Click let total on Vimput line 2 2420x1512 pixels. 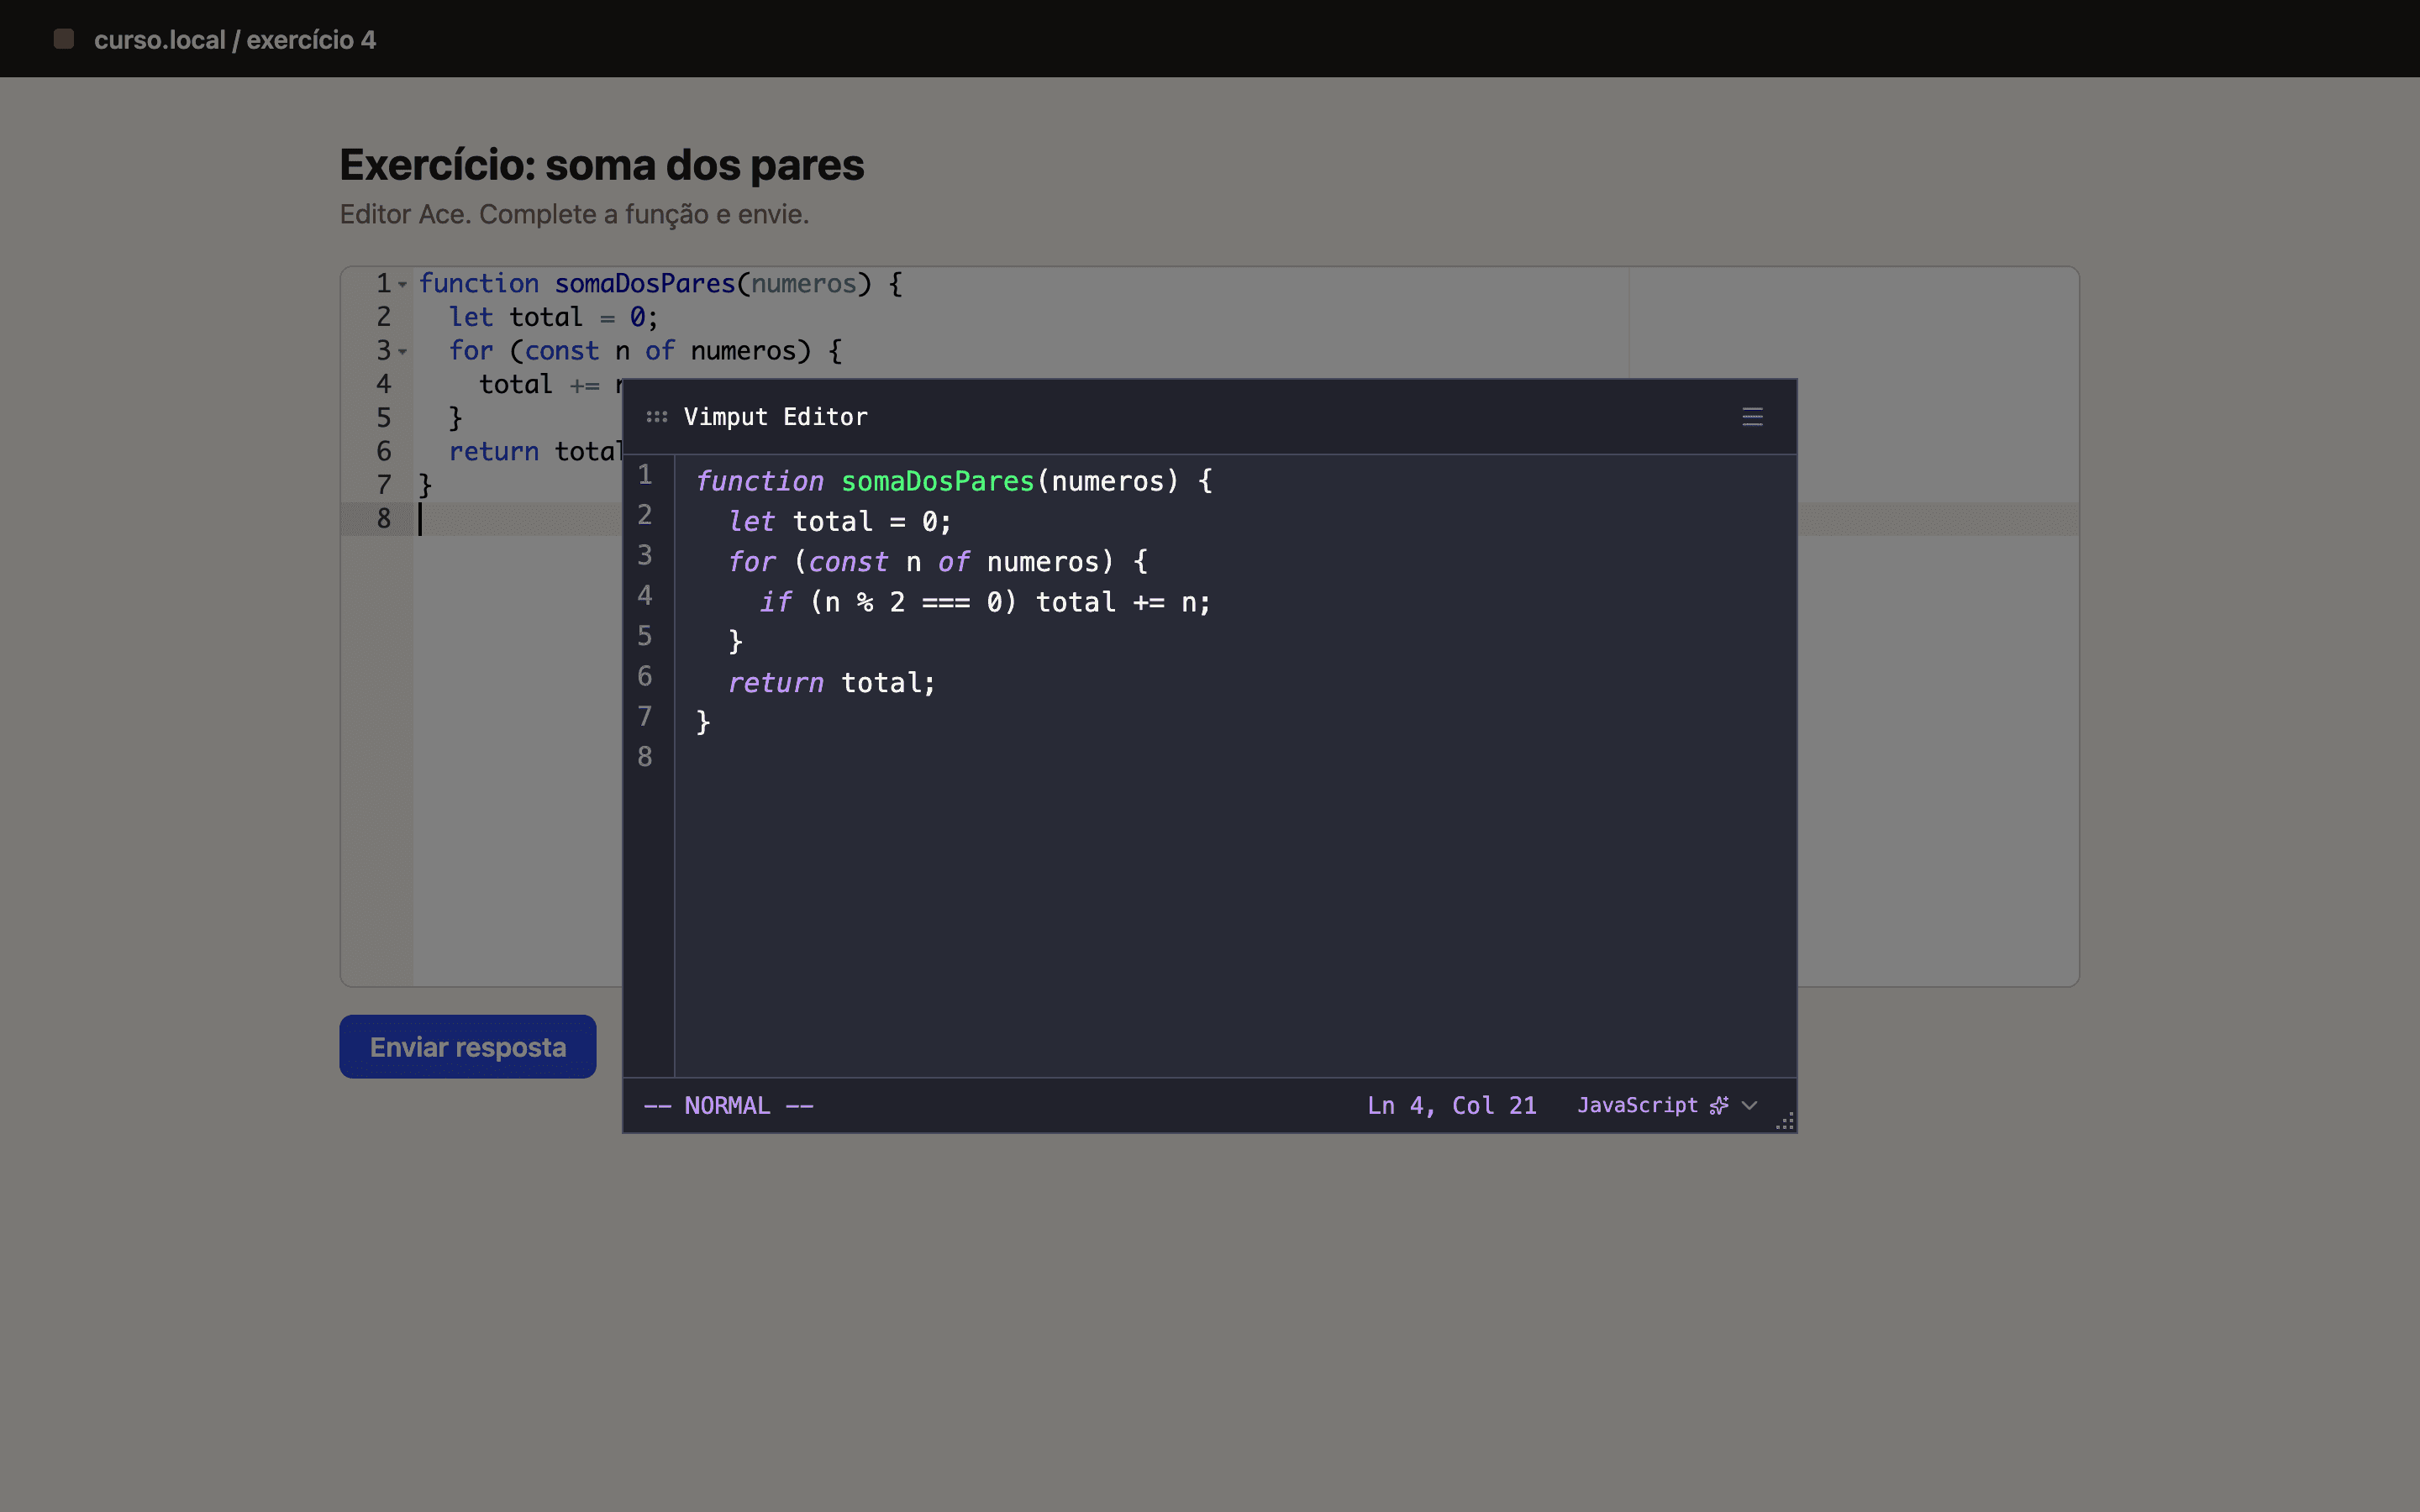[840, 522]
